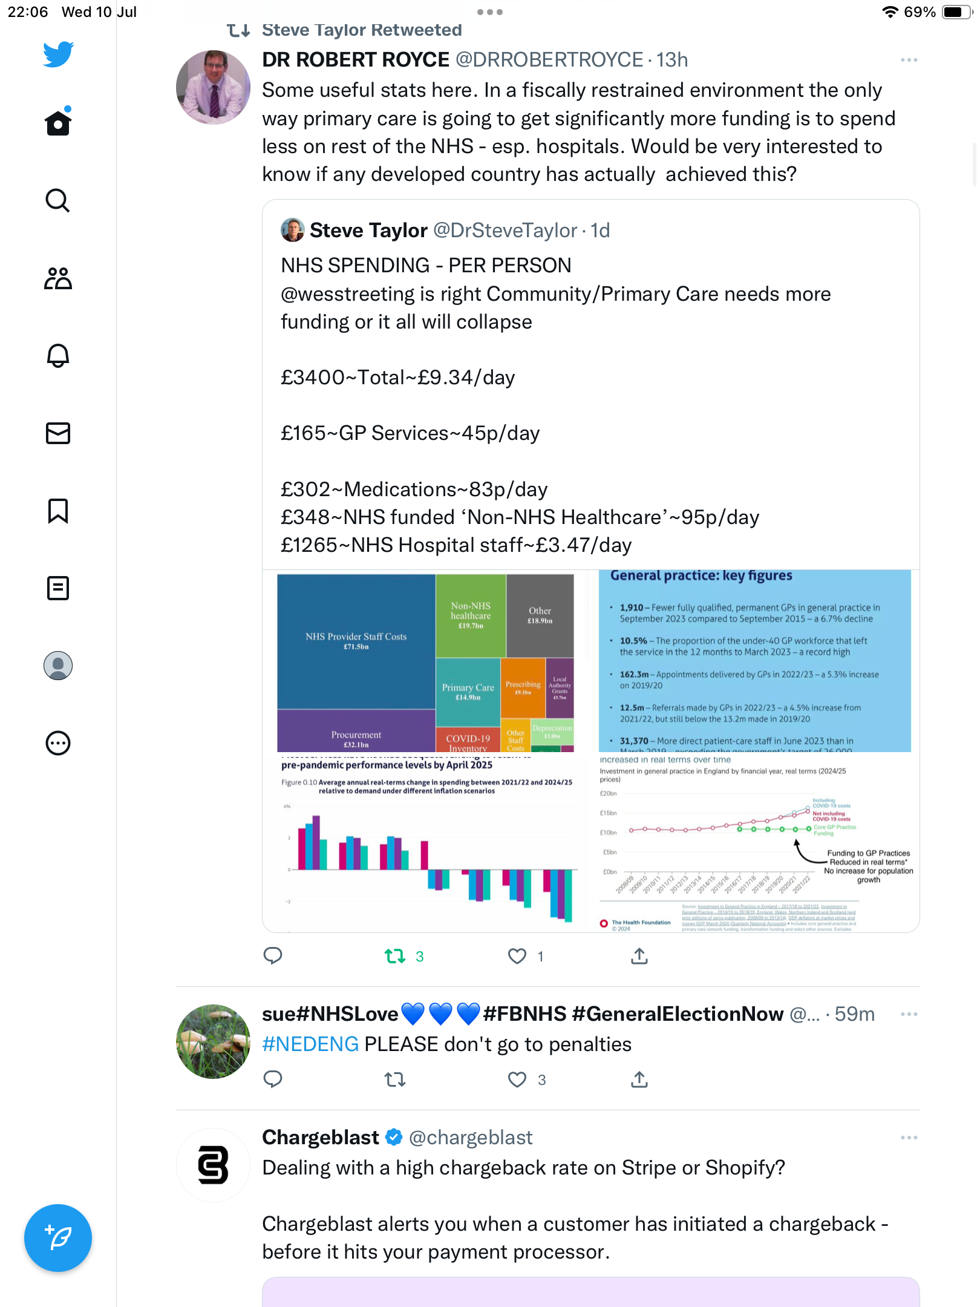Image resolution: width=980 pixels, height=1307 pixels.
Task: Open saved Bookmarks
Action: (x=58, y=511)
